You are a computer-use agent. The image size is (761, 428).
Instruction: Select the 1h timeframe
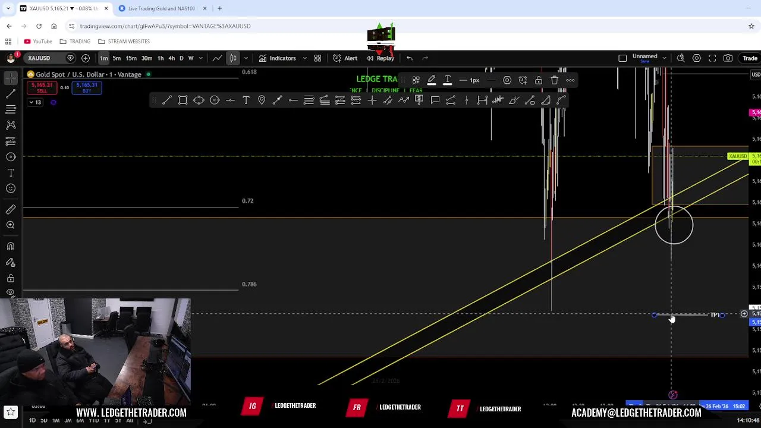[161, 58]
